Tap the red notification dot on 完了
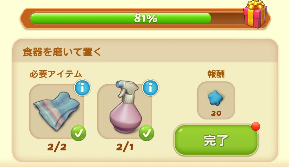Image resolution: width=289 pixels, height=167 pixels. (x=256, y=126)
